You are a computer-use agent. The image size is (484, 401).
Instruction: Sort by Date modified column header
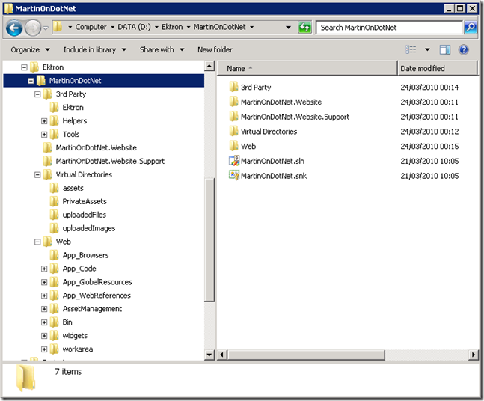coord(438,68)
